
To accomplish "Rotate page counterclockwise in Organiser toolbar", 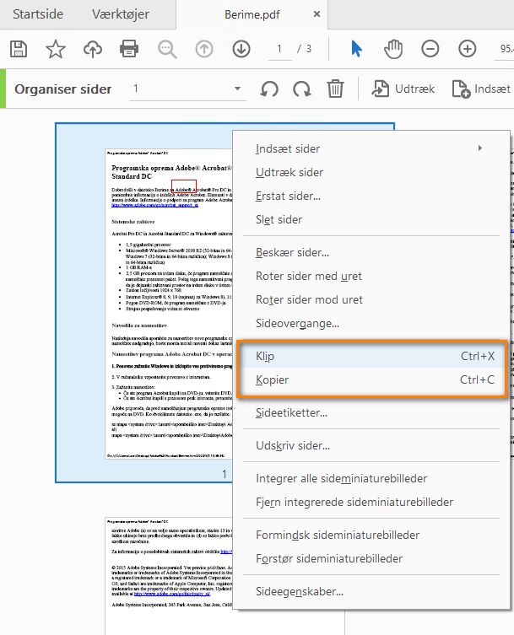I will 269,89.
